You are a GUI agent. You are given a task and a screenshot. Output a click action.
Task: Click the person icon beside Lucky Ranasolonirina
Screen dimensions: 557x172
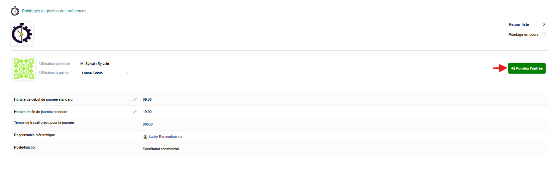pyautogui.click(x=145, y=137)
